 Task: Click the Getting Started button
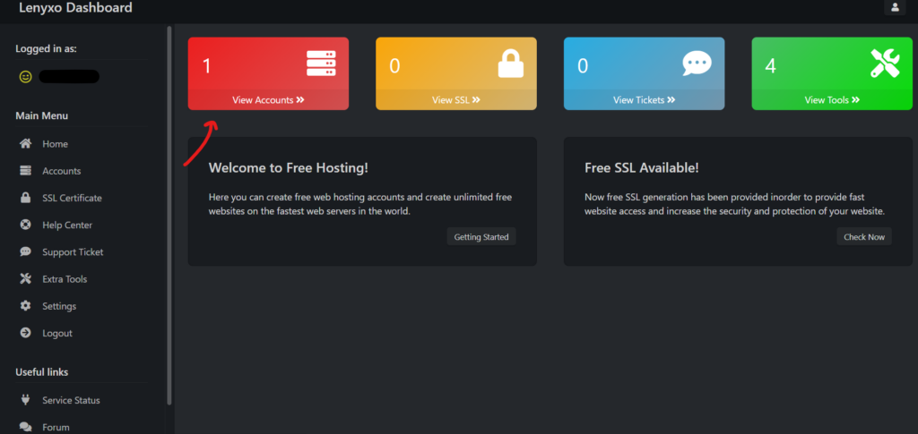click(x=481, y=236)
